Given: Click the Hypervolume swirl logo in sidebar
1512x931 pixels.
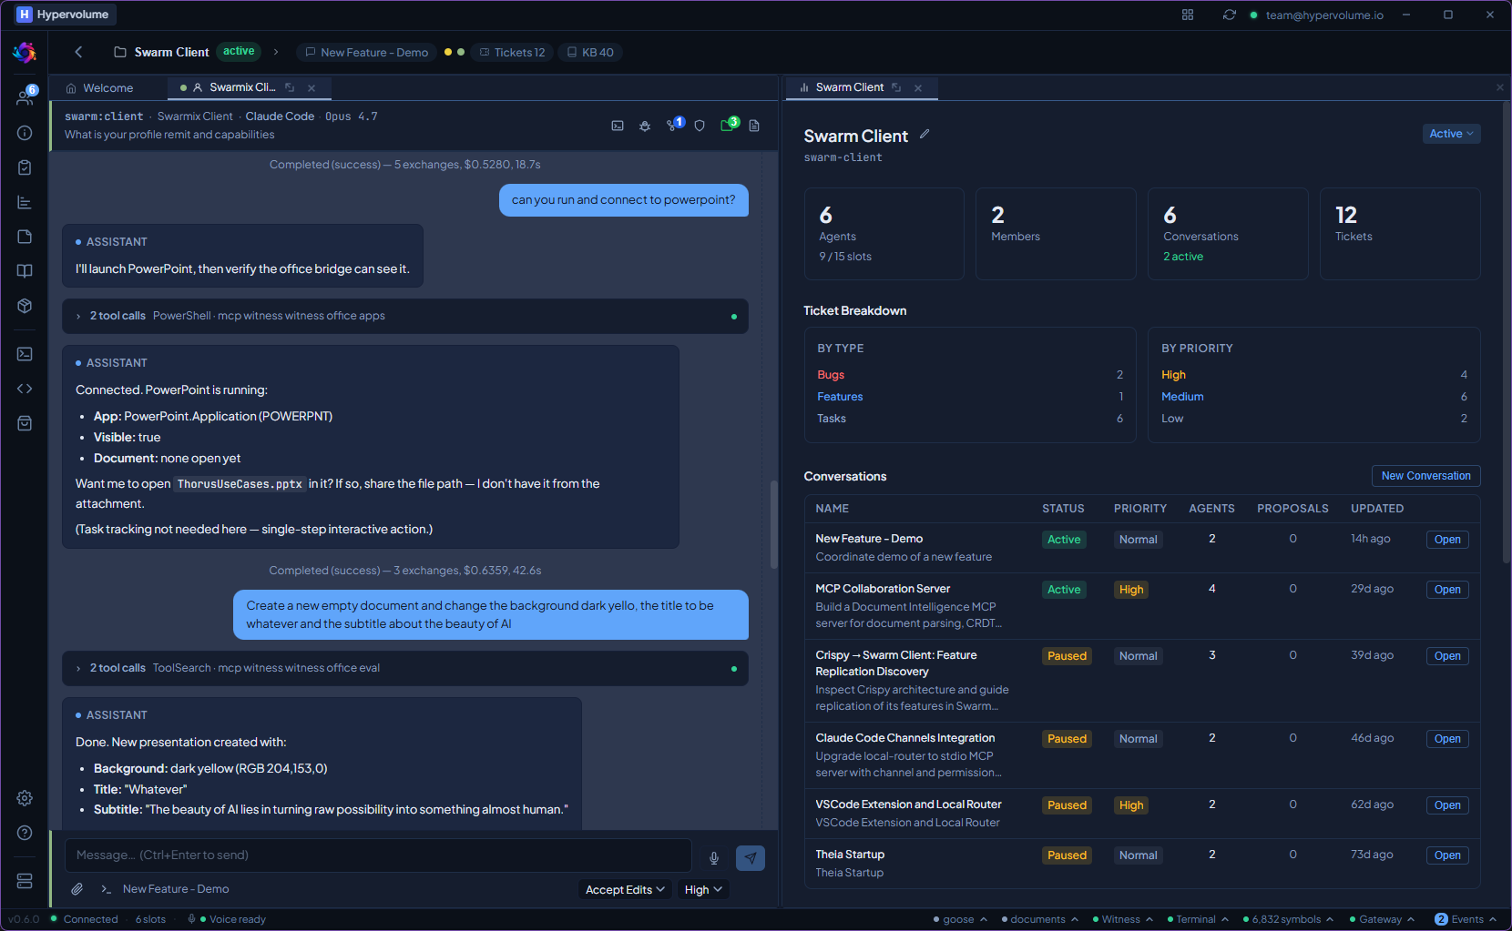Looking at the screenshot, I should coord(25,53).
